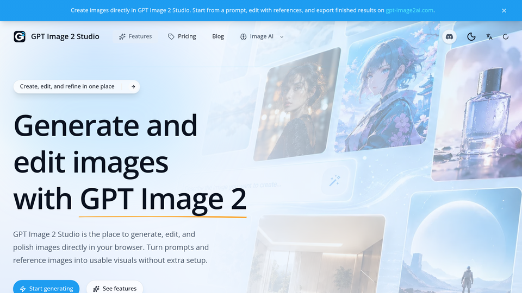Click the Start generating button
Screen dimensions: 522x293
[x=46, y=288]
